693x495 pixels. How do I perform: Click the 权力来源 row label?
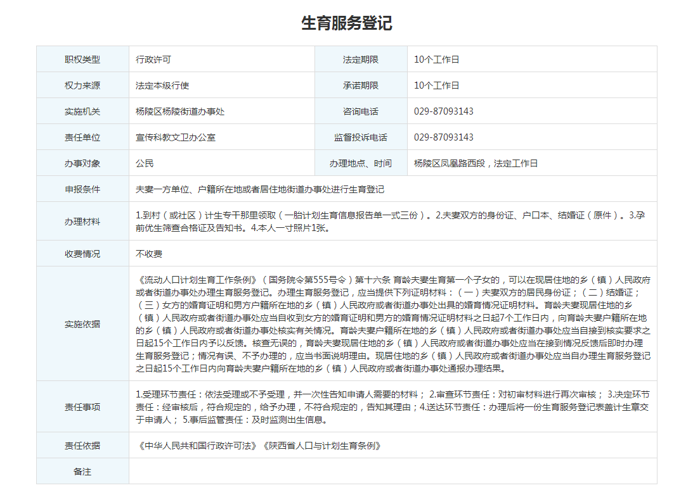tap(82, 85)
